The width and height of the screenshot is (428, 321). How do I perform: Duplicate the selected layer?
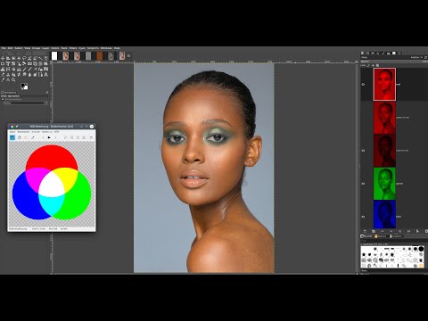(x=399, y=231)
